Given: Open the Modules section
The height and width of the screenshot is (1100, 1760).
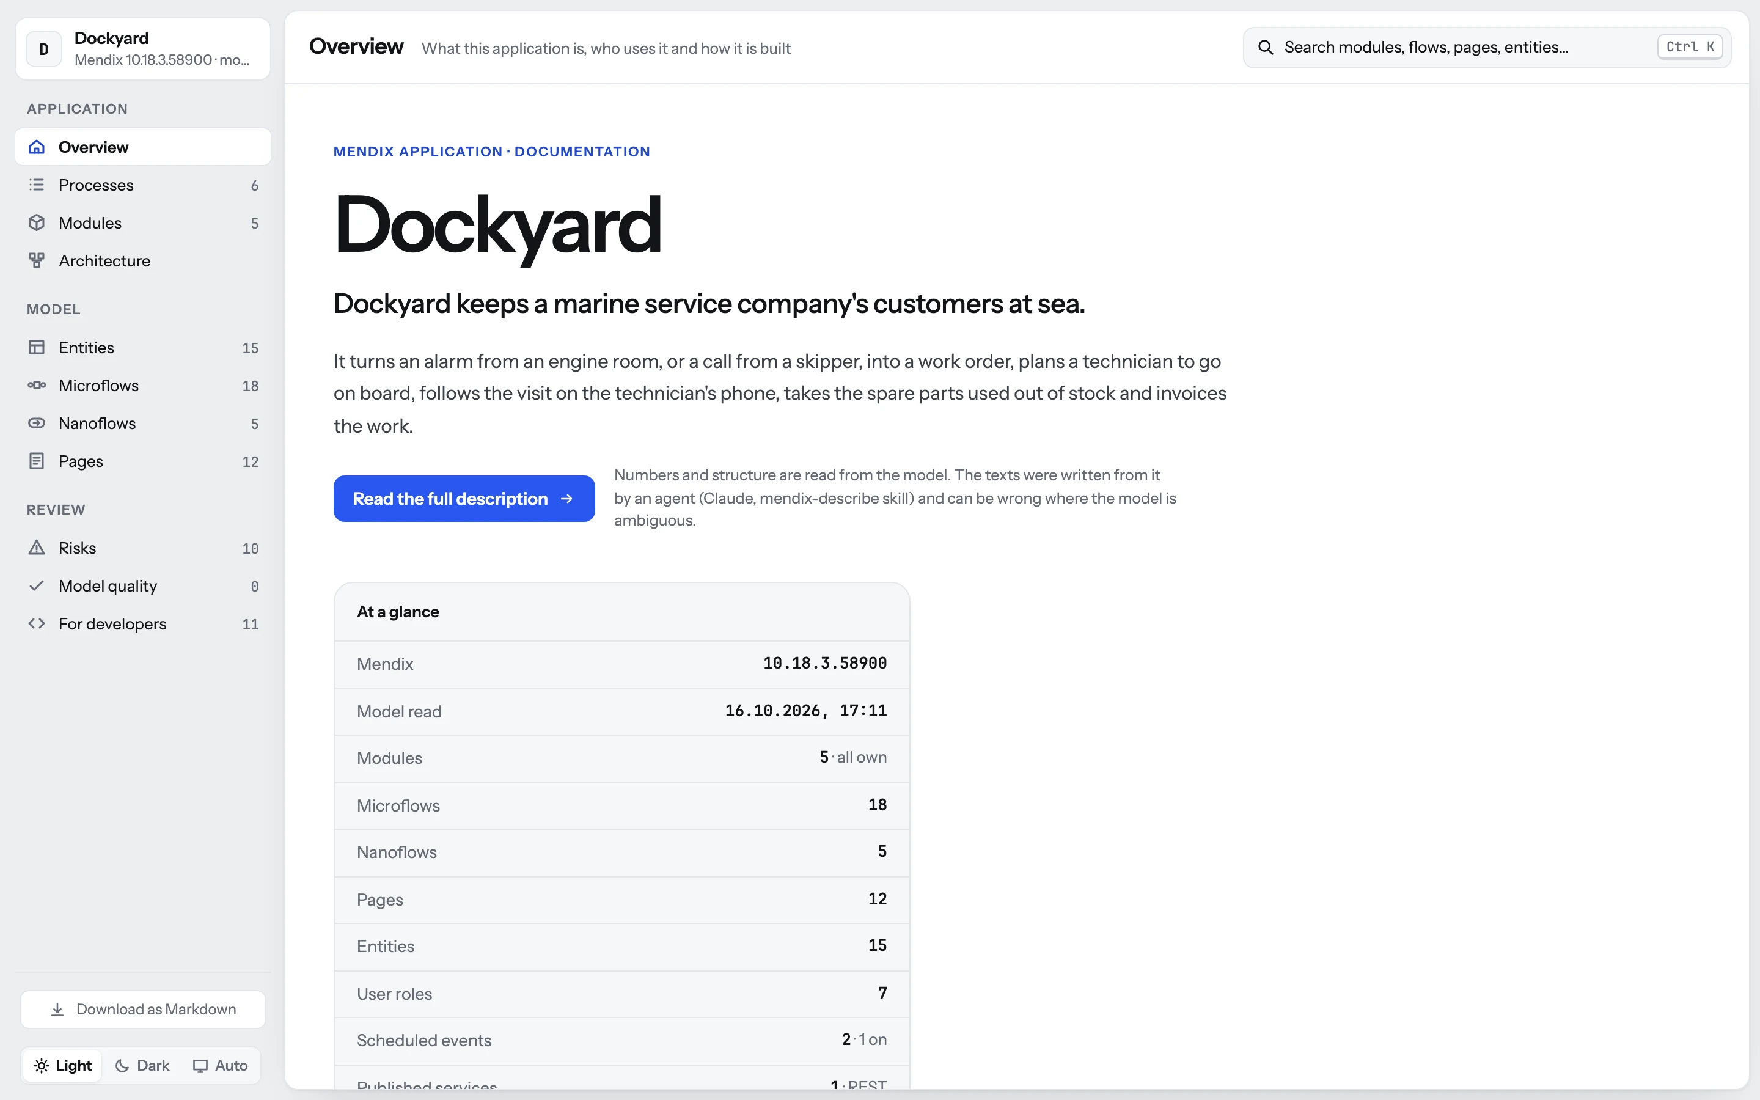Looking at the screenshot, I should (x=142, y=222).
